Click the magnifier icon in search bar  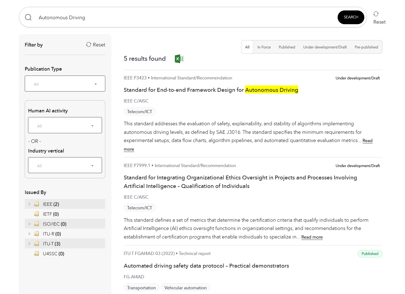pyautogui.click(x=28, y=17)
